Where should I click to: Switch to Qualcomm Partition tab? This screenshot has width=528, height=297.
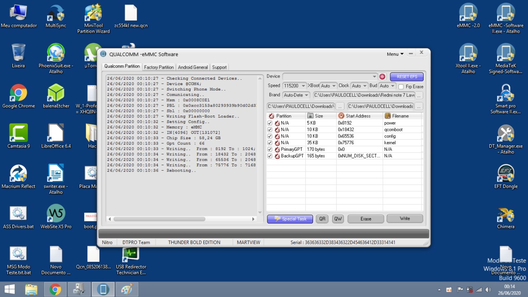(122, 67)
